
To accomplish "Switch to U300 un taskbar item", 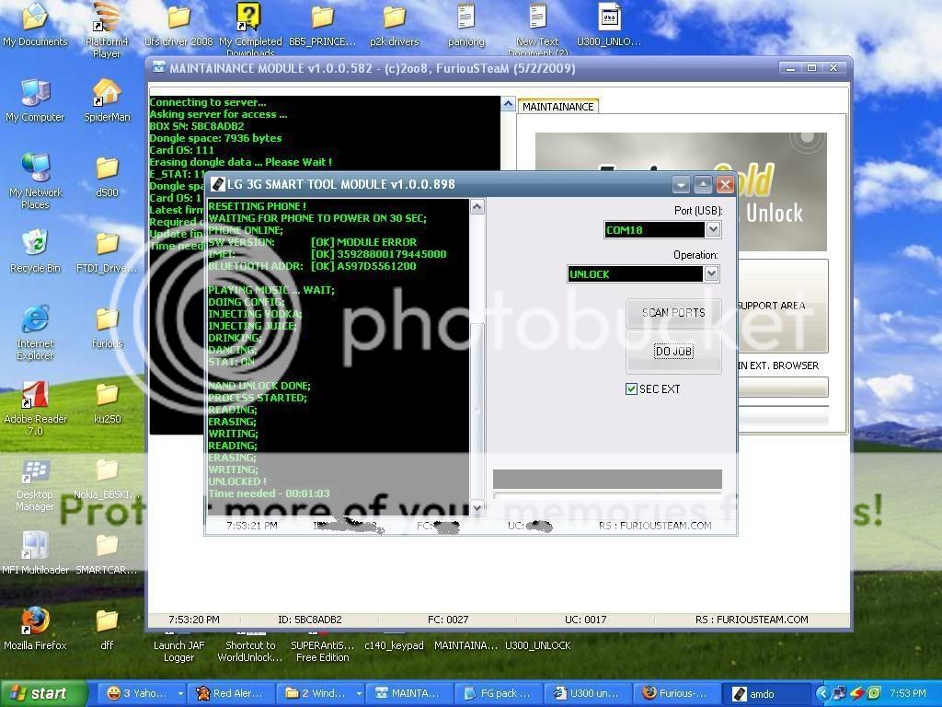I will 590,693.
